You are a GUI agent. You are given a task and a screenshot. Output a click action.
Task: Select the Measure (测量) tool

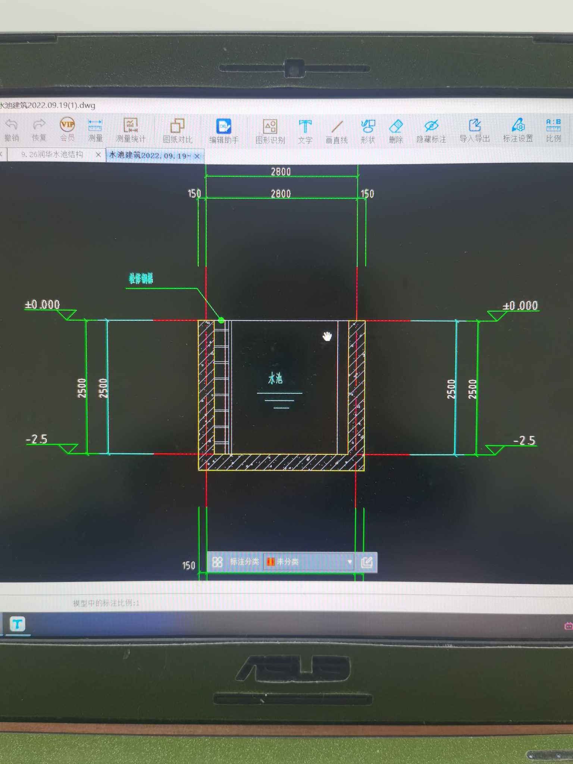pos(95,130)
